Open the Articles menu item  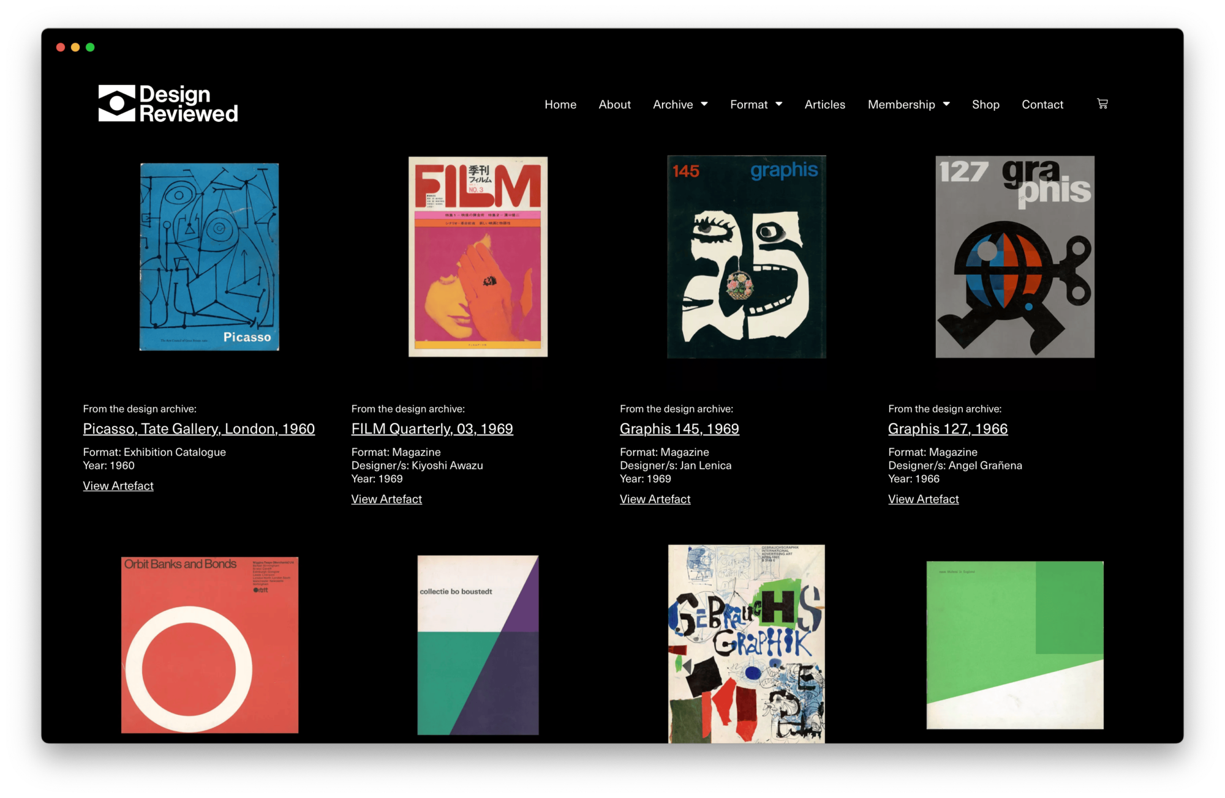824,105
